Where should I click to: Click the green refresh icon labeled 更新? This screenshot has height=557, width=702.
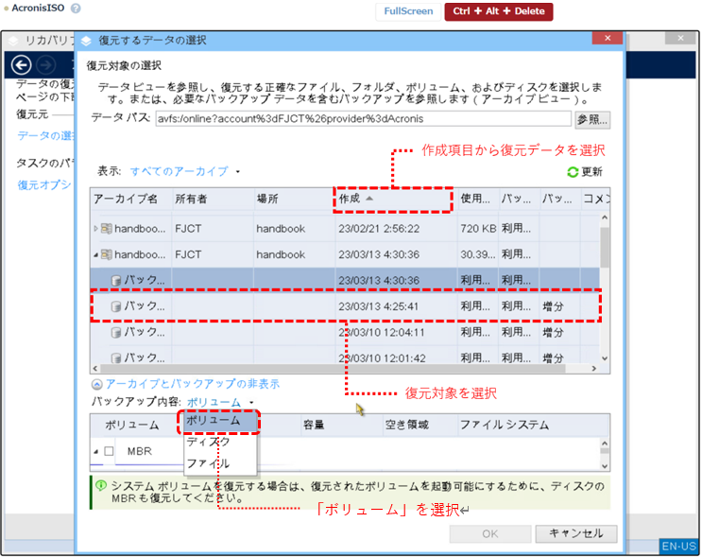573,172
